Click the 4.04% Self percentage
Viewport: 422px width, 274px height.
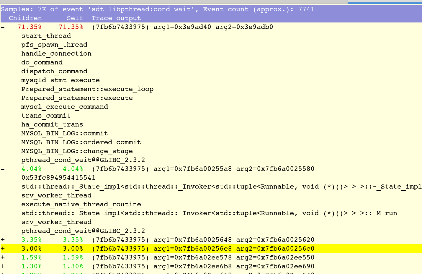coord(73,169)
